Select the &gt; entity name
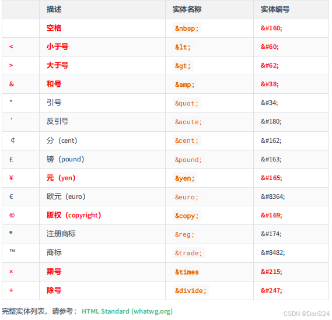The width and height of the screenshot is (332, 320). pos(183,66)
